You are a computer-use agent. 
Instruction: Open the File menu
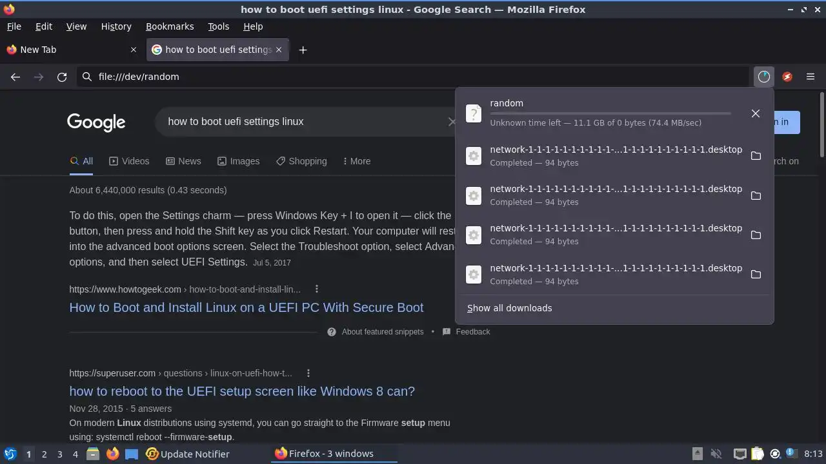(14, 26)
